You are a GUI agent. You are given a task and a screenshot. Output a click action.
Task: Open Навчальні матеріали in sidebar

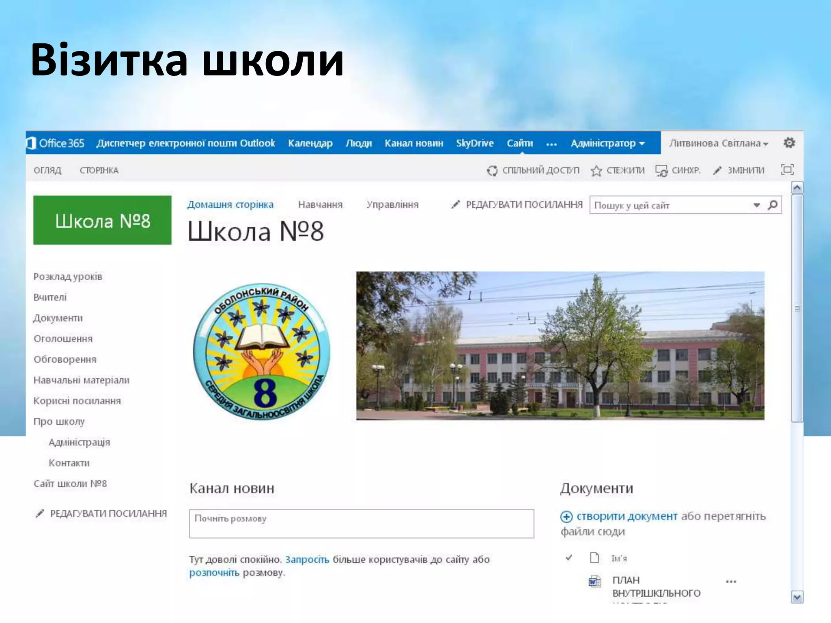coord(81,380)
